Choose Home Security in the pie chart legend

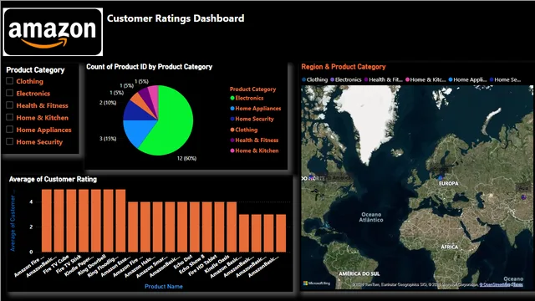click(252, 119)
